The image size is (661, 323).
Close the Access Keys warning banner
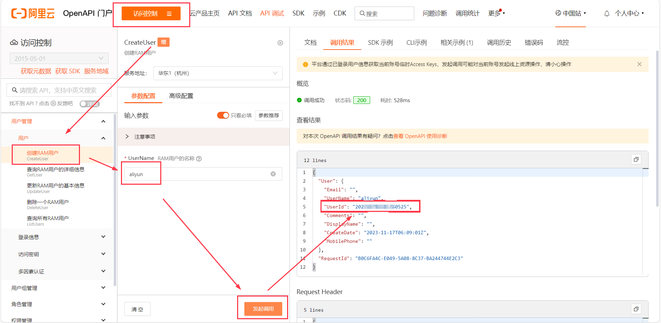click(x=639, y=64)
